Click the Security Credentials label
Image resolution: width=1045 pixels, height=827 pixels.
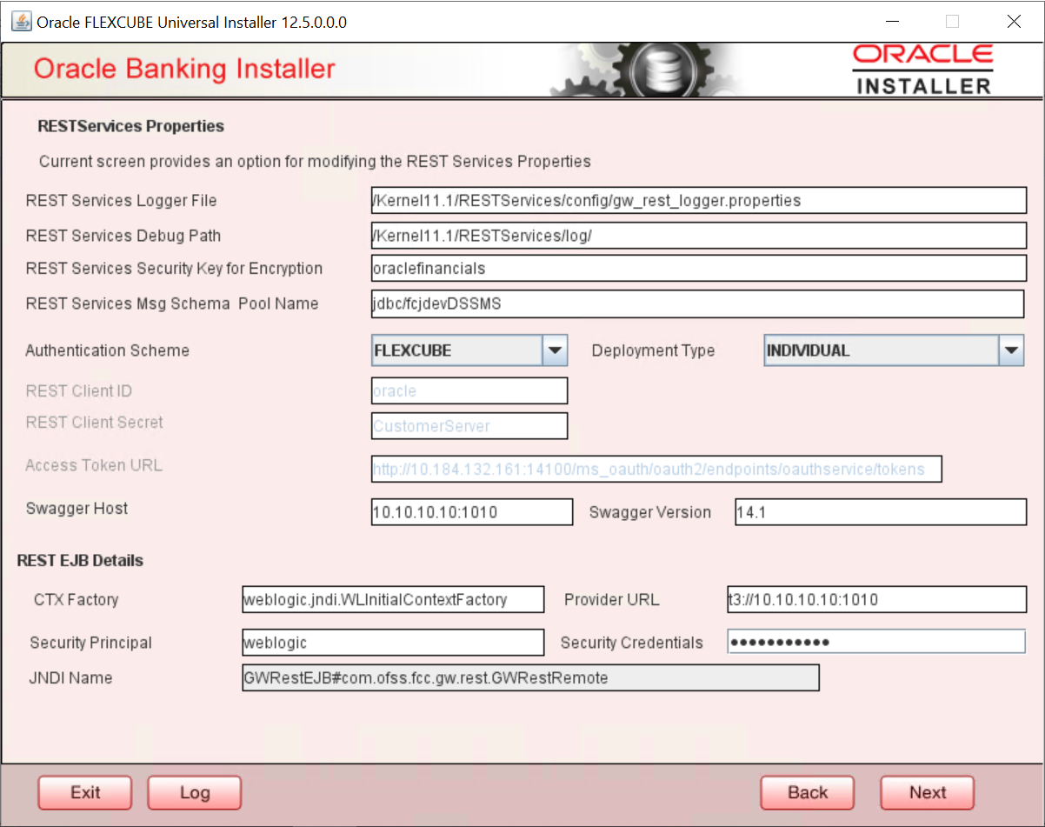point(631,643)
